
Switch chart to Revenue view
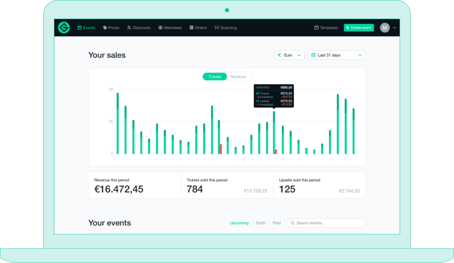238,77
